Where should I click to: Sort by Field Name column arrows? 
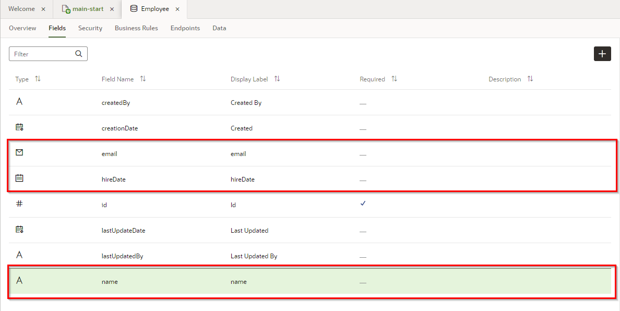click(143, 79)
